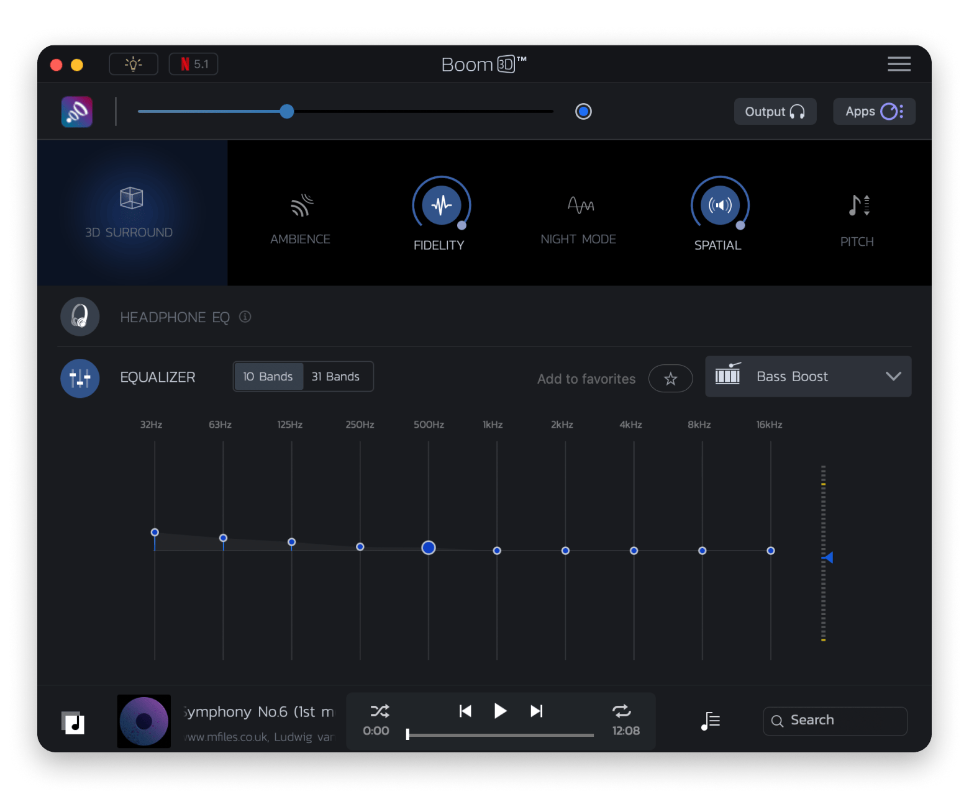Click the lightbulb tips icon

[134, 64]
